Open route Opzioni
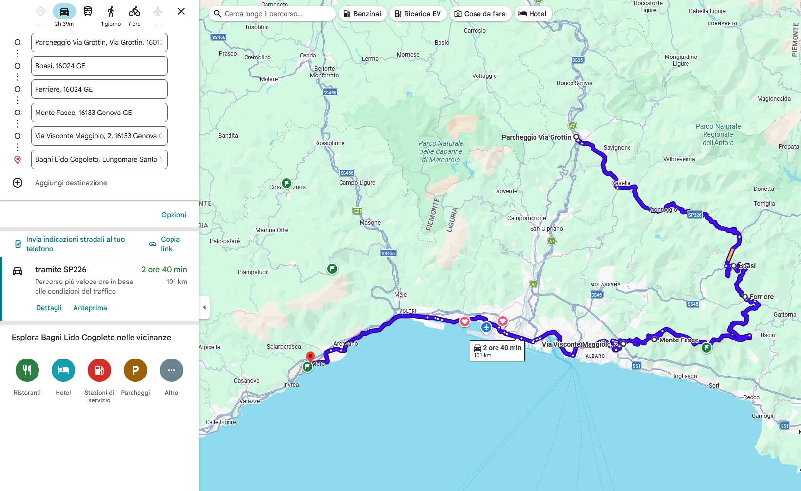801x491 pixels. (174, 215)
